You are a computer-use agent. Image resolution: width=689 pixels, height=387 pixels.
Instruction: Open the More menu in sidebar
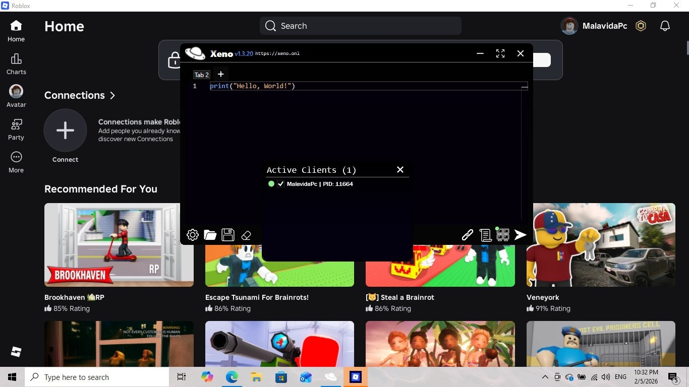[x=16, y=162]
